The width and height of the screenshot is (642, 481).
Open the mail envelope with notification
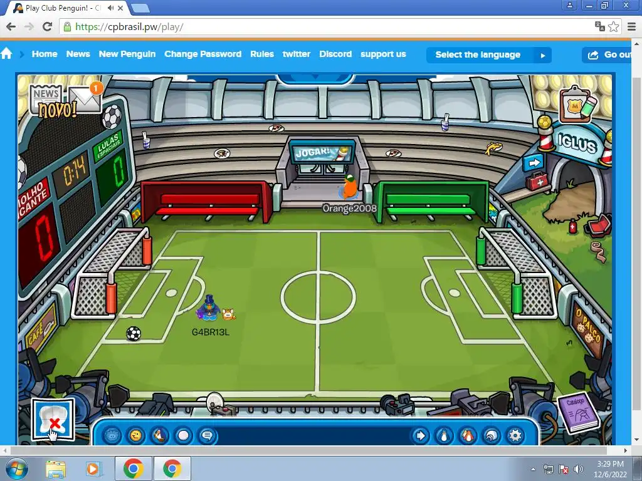tap(85, 98)
